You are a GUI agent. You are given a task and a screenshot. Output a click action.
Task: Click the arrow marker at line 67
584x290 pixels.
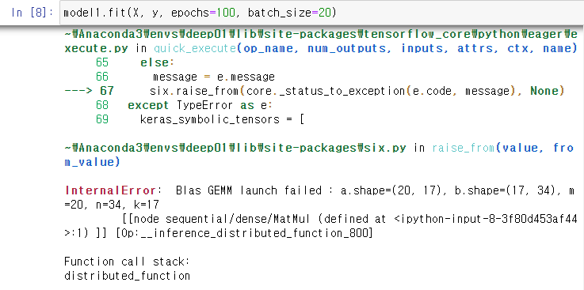click(x=78, y=91)
